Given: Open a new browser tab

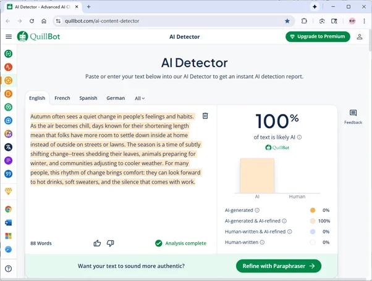Looking at the screenshot, I should 89,7.
